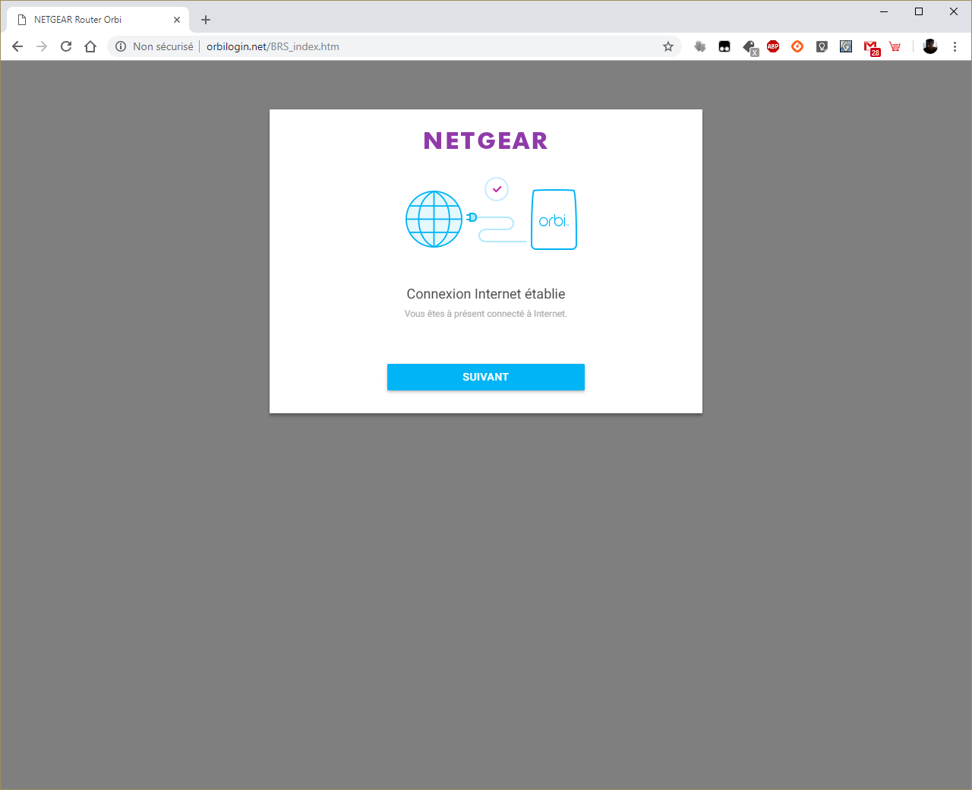Viewport: 972px width, 790px height.
Task: Minimize the Chrome window
Action: [x=884, y=11]
